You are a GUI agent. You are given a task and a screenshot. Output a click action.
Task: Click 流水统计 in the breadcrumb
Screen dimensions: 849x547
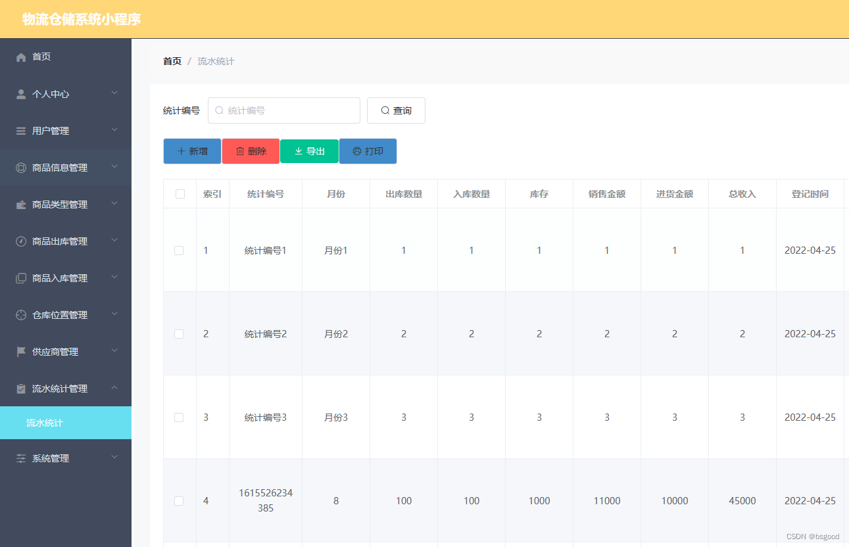(216, 61)
